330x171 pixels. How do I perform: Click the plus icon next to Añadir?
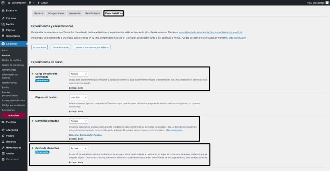[38, 3]
